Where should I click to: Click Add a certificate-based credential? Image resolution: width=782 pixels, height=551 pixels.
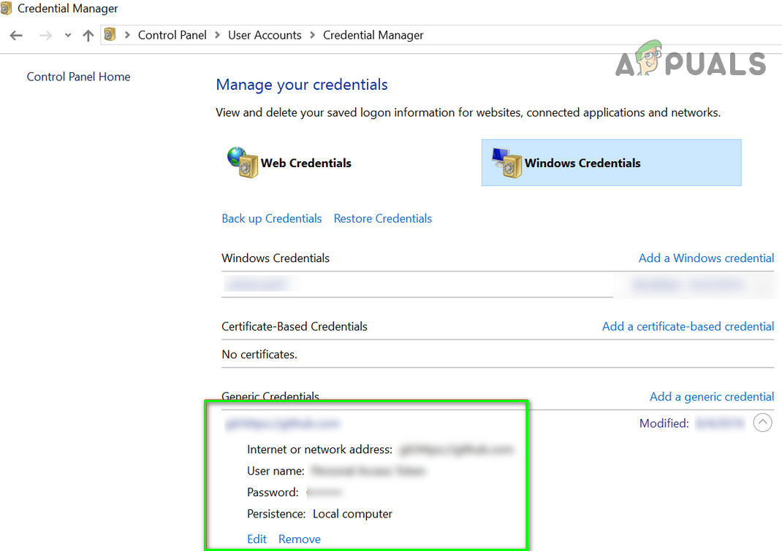688,326
